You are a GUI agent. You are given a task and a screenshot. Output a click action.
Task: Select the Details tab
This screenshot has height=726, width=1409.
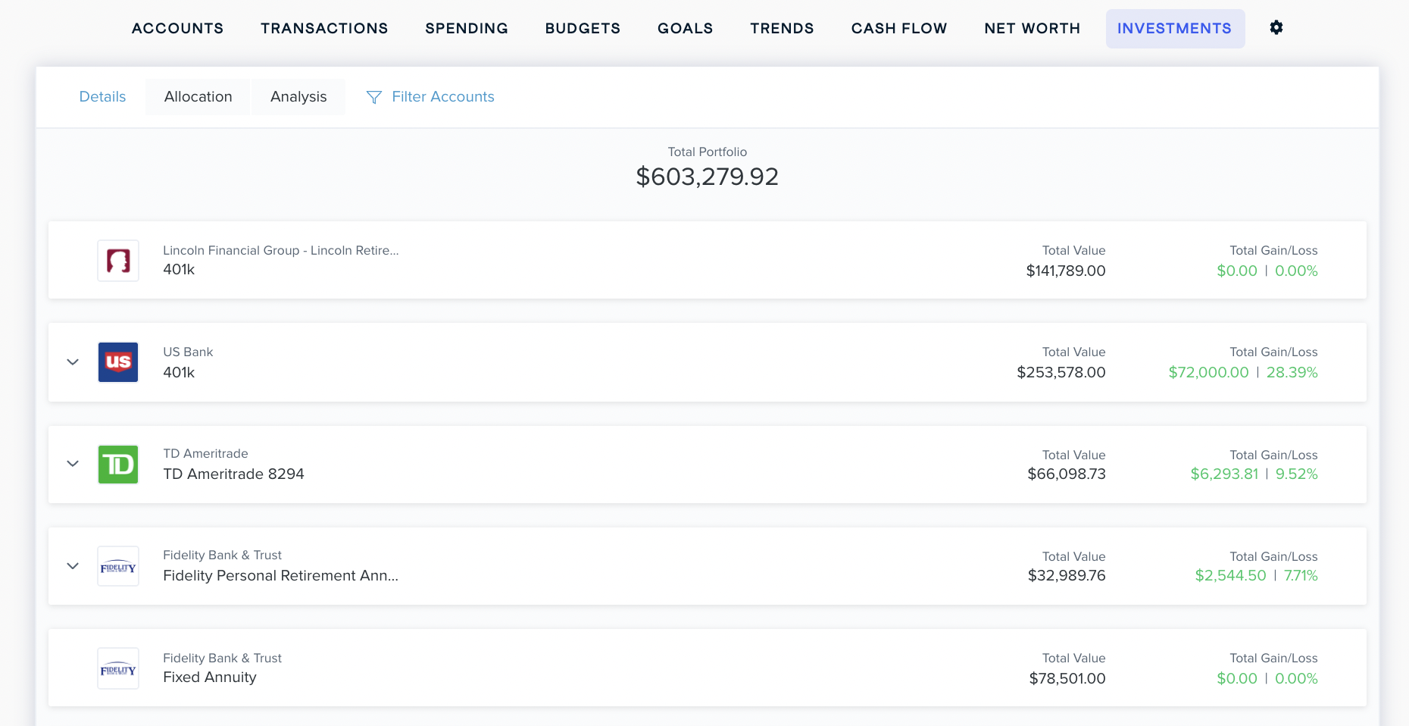(x=102, y=97)
